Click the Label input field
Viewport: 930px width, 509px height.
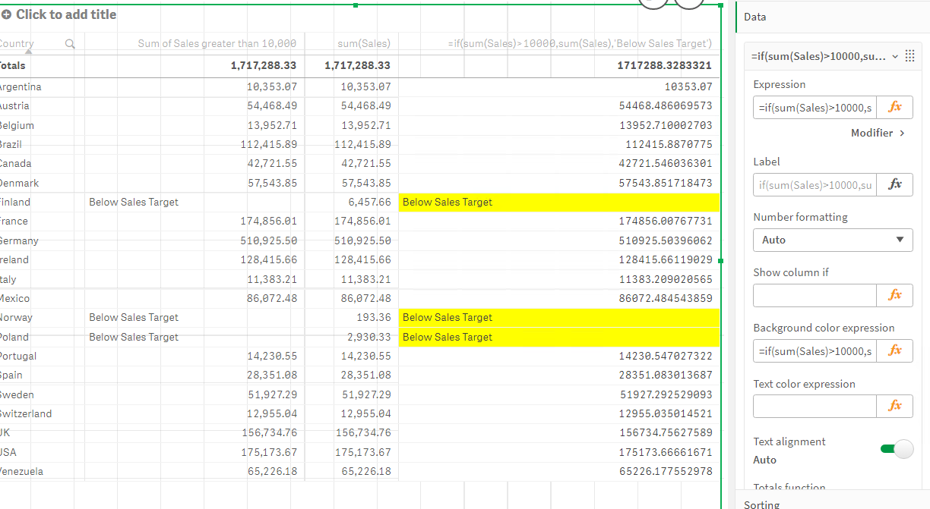click(x=815, y=184)
